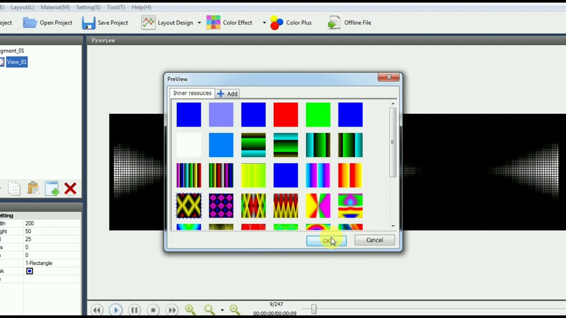The image size is (566, 318).
Task: Click the zoom out magnifier icon
Action: click(234, 310)
